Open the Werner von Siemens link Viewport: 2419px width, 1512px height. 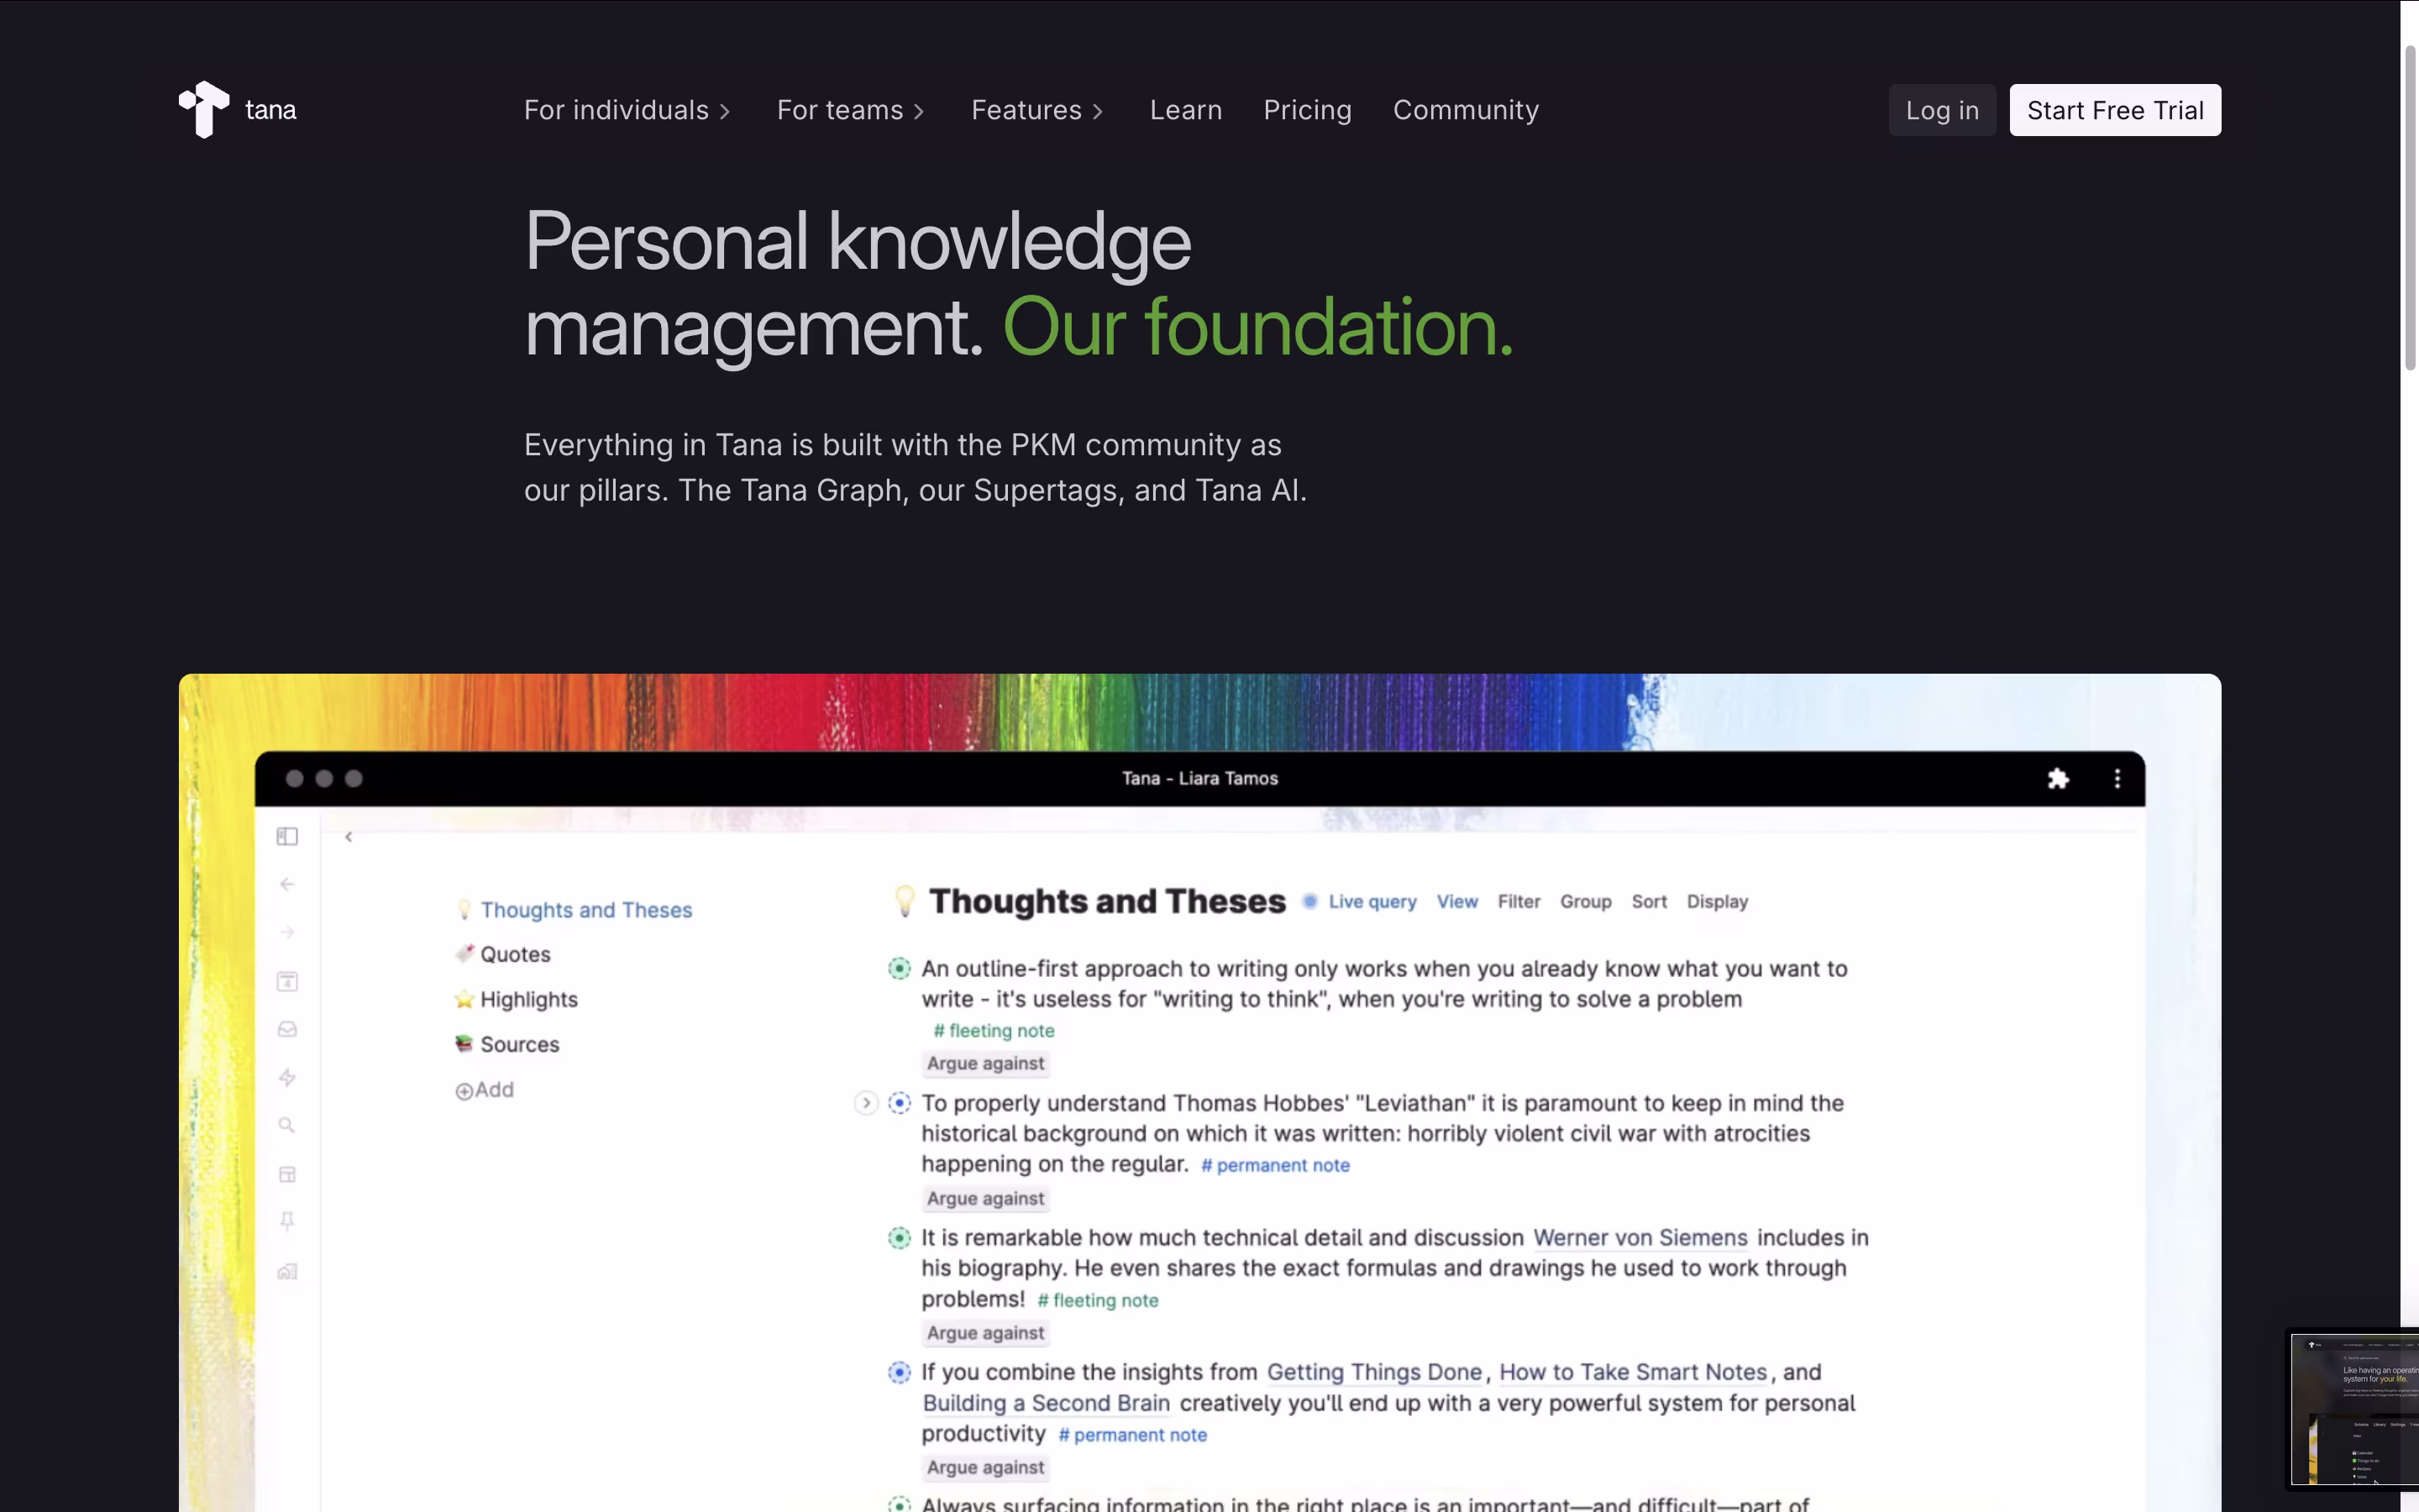pyautogui.click(x=1640, y=1238)
